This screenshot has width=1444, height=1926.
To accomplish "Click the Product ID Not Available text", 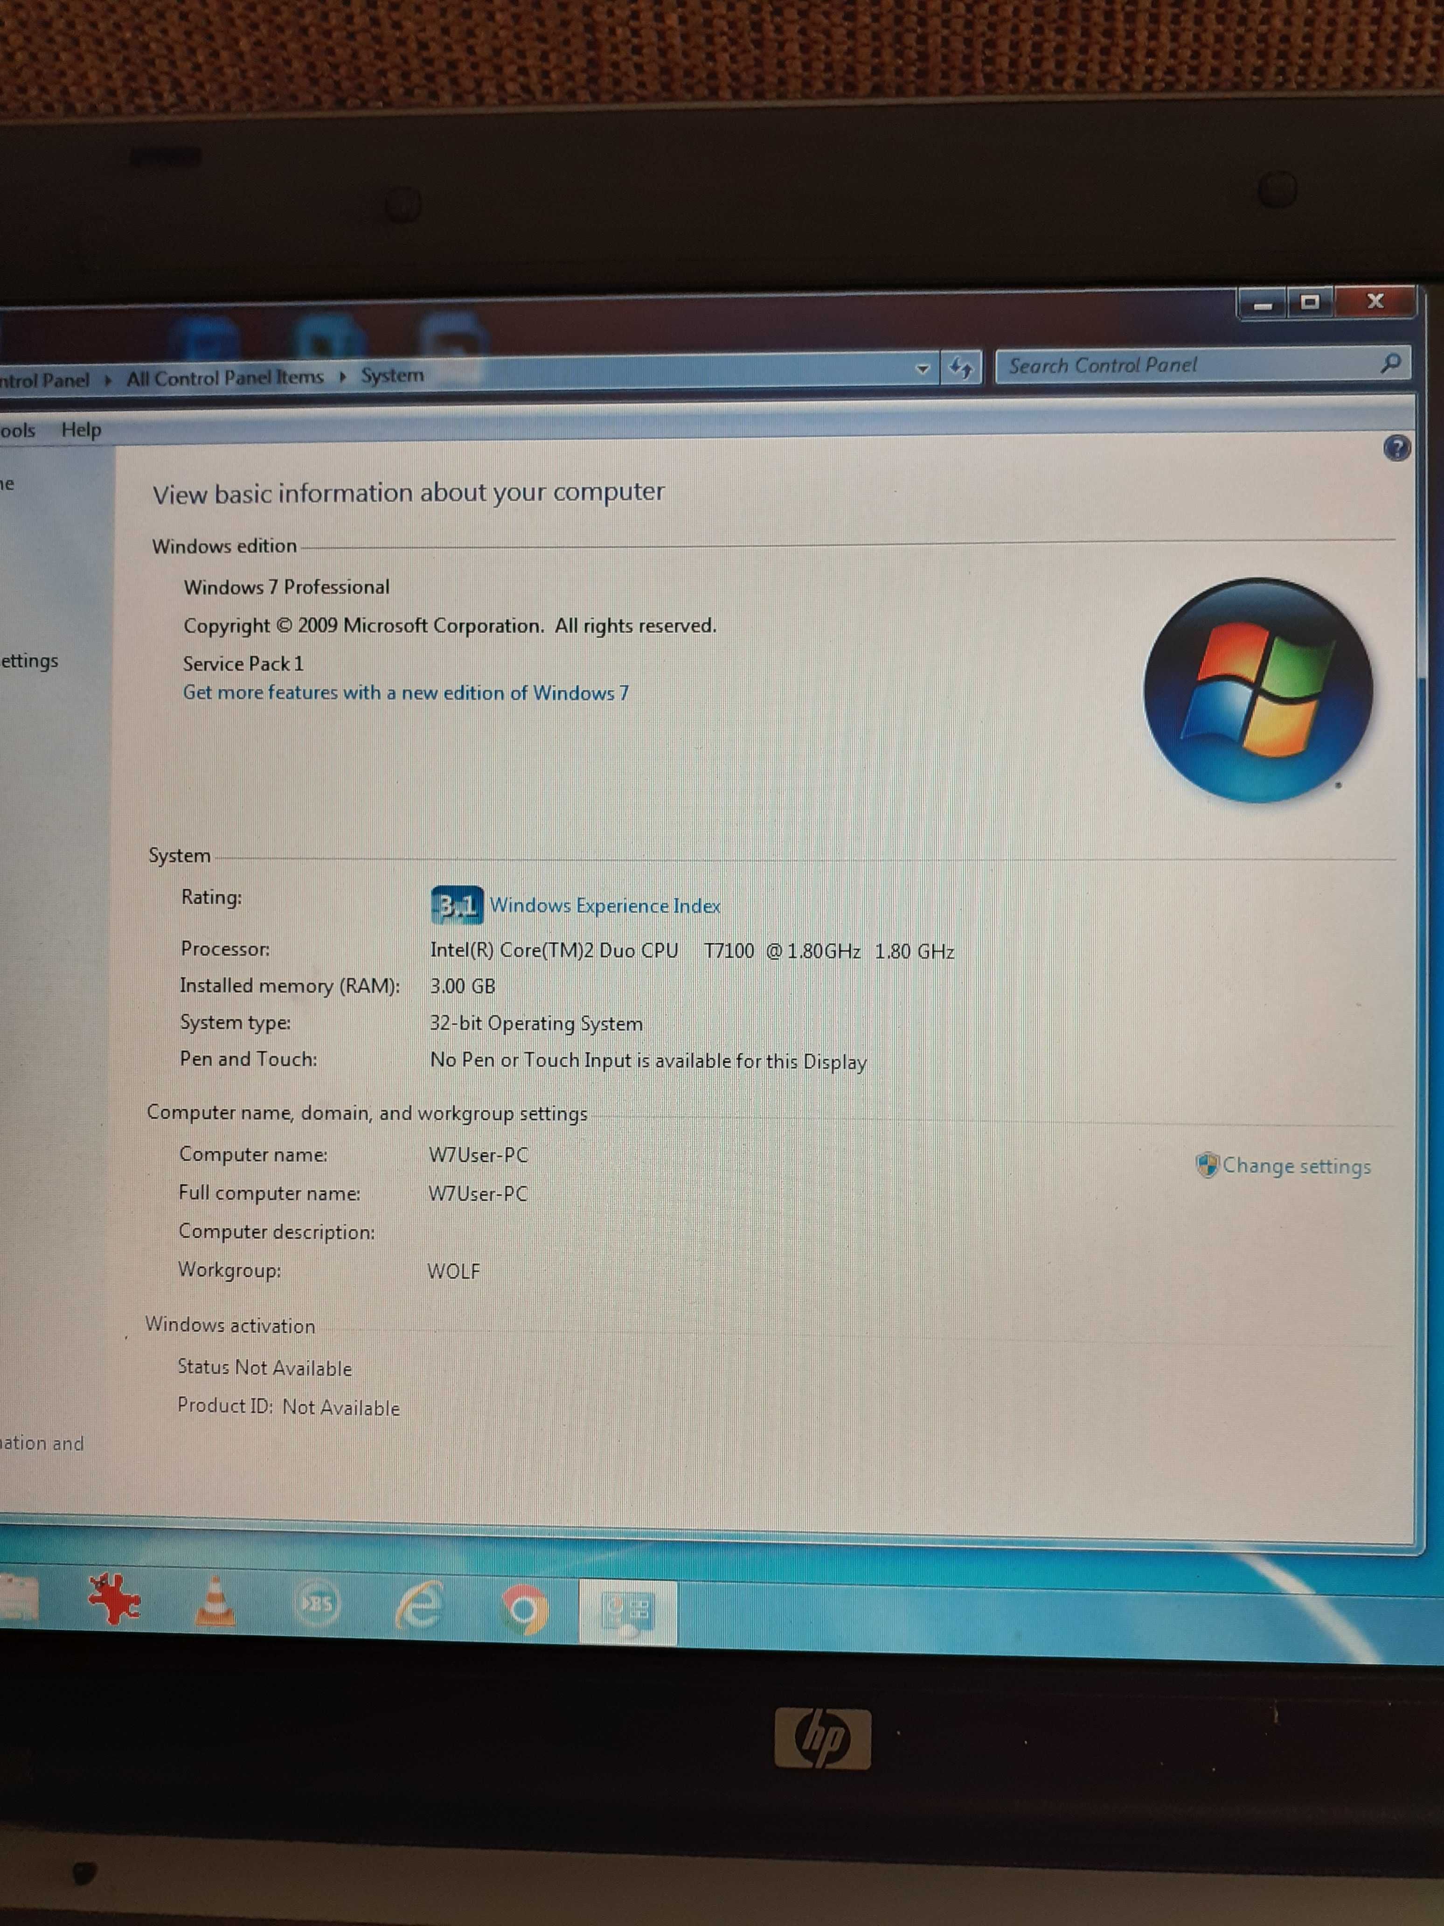I will (x=289, y=1407).
